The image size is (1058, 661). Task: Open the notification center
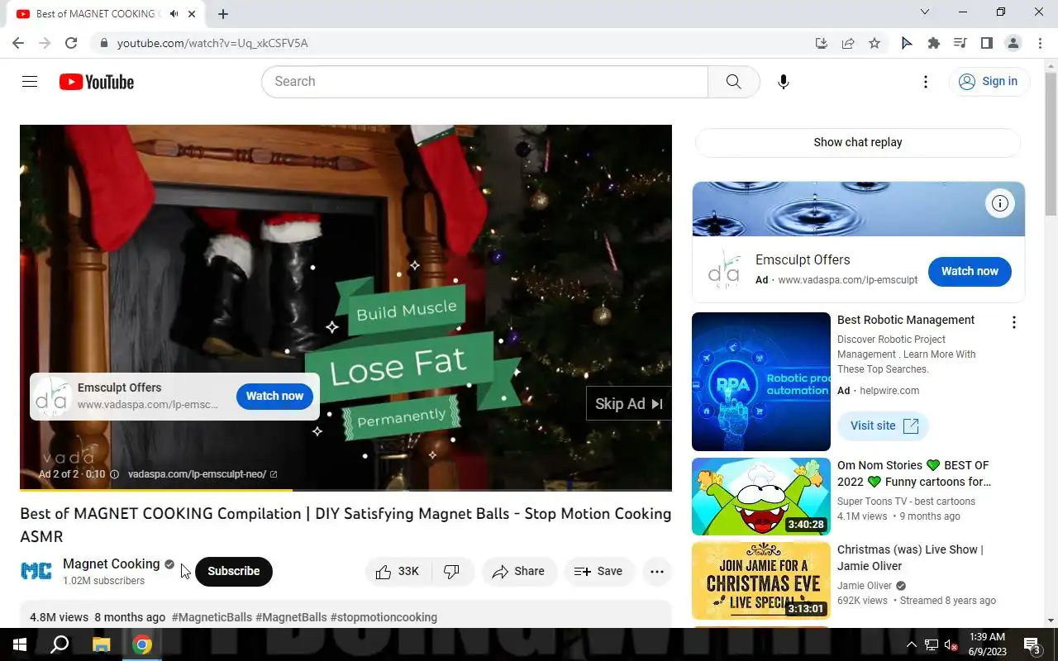pos(1032,644)
